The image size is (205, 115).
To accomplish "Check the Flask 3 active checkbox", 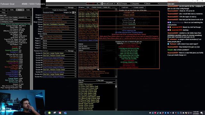I will coord(42,43).
